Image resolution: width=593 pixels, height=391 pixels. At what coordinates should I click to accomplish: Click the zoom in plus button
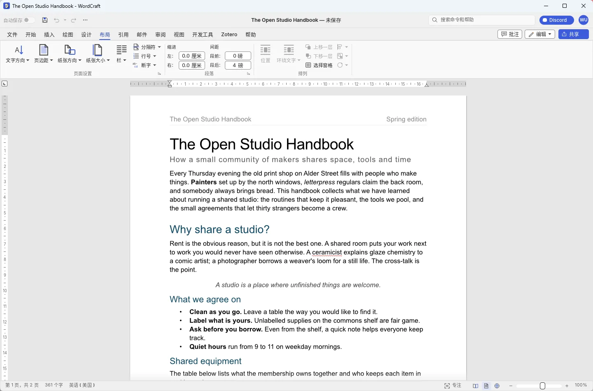click(567, 386)
